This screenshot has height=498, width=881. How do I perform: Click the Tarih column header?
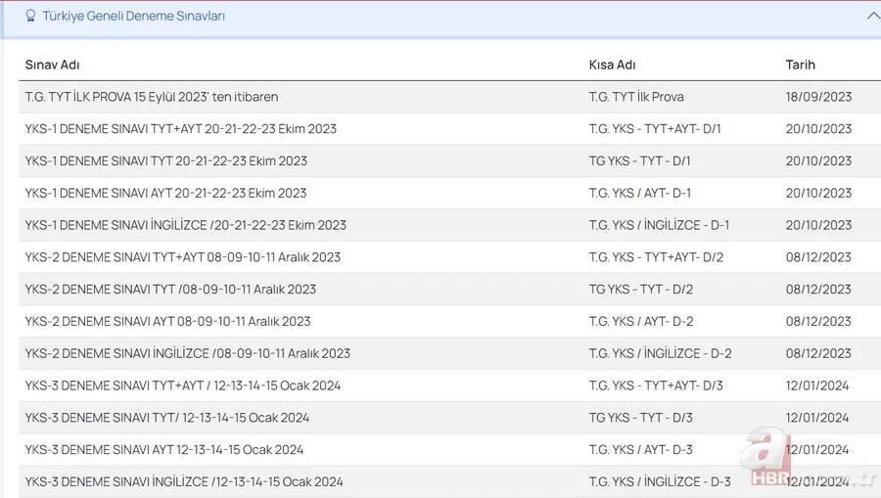800,65
